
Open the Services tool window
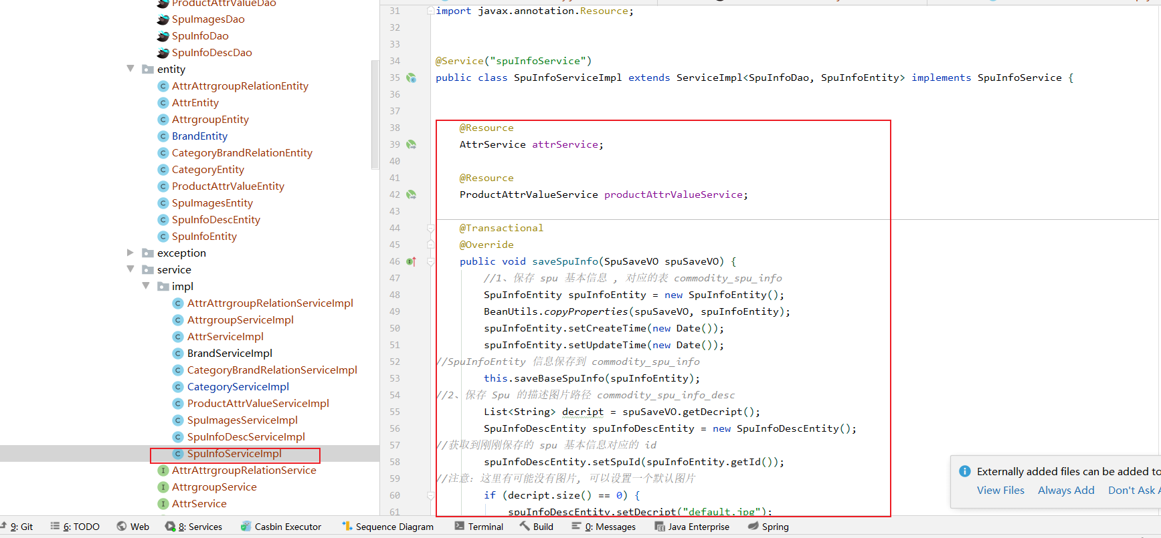coord(193,527)
